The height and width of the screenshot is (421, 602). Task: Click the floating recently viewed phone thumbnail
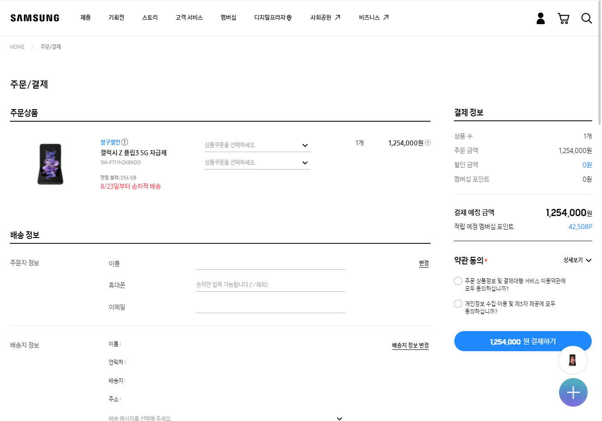tap(573, 360)
